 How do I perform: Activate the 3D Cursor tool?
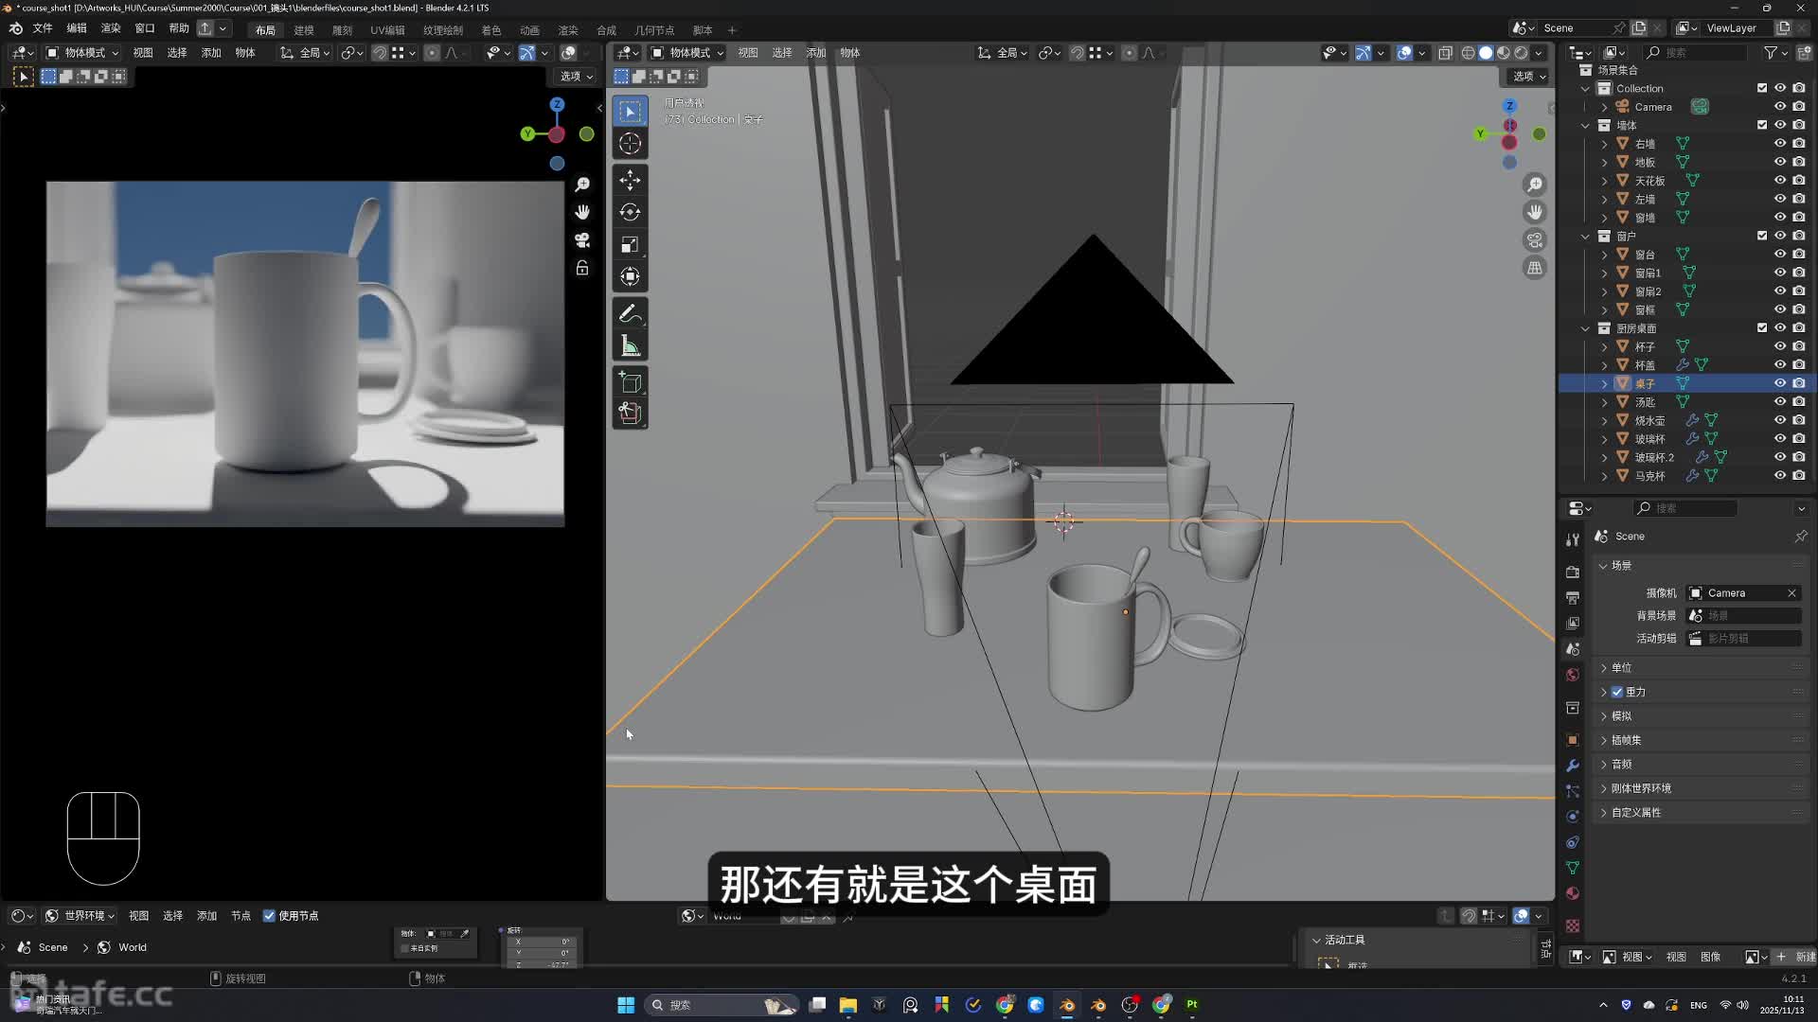(630, 144)
